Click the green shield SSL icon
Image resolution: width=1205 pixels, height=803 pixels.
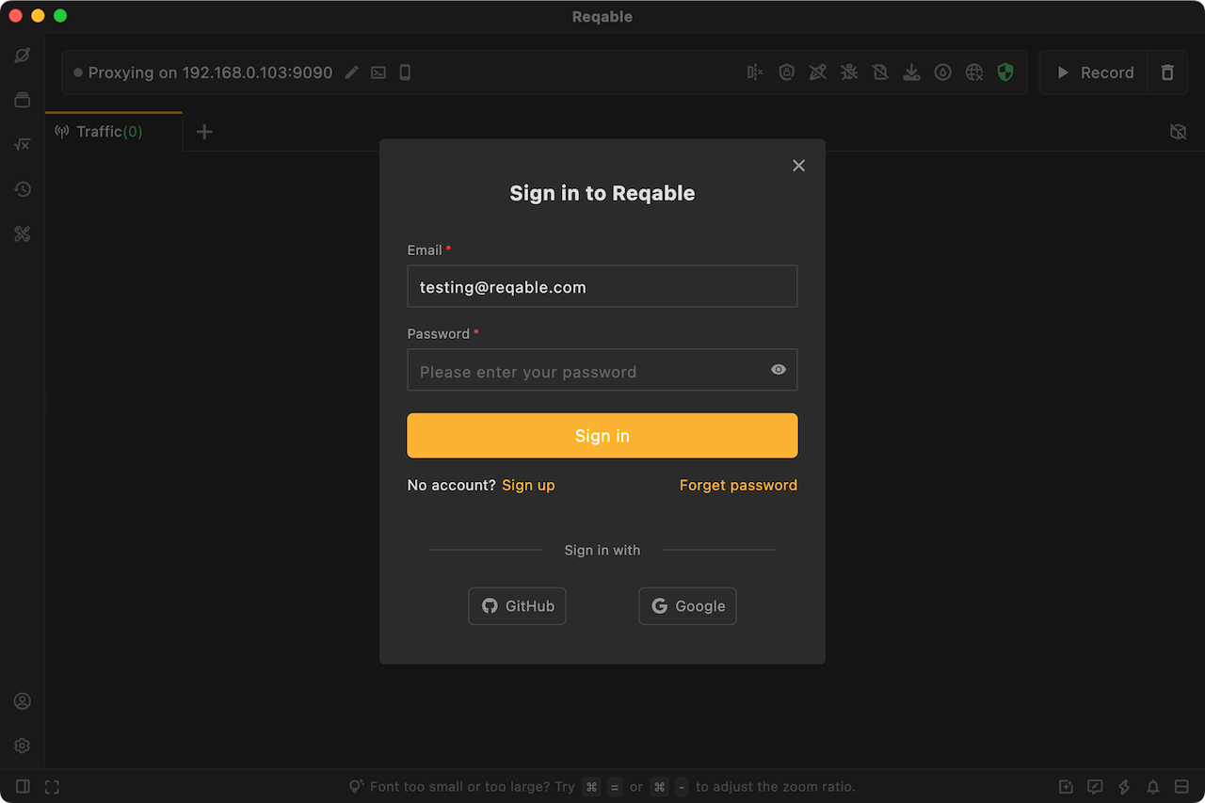[1005, 72]
